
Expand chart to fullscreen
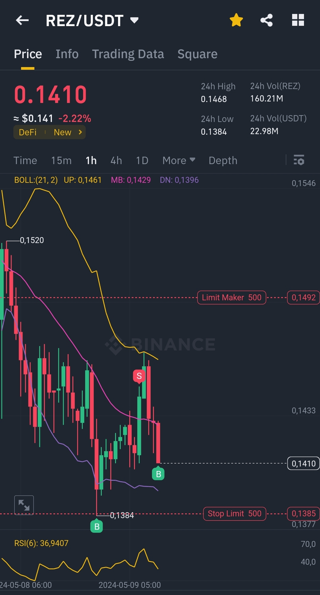pos(24,505)
